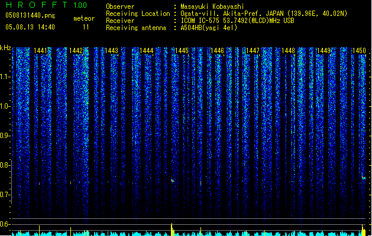This screenshot has height=236, width=372.
Task: Click the Receiving Location label
Action: point(138,14)
